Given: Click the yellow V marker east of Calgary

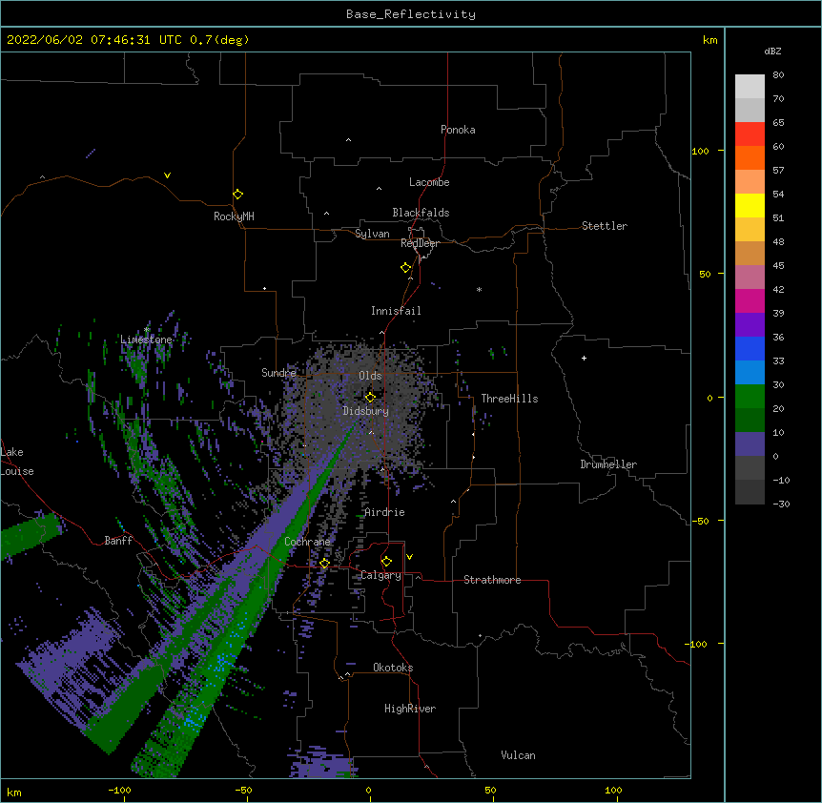Looking at the screenshot, I should click(409, 557).
